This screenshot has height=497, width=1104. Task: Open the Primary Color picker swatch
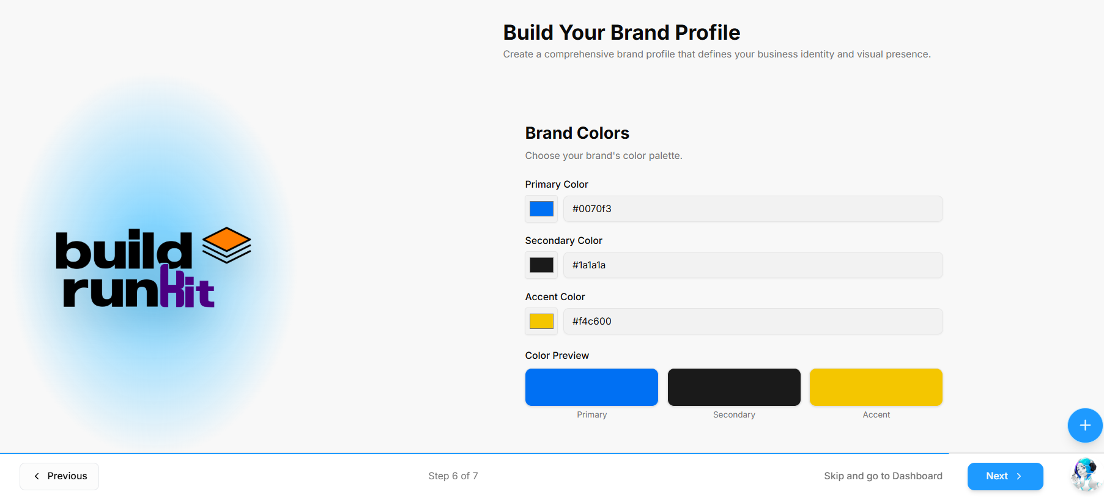pyautogui.click(x=541, y=209)
